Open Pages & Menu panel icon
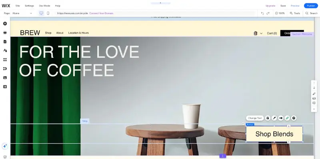This screenshot has height=159, width=320. 5,42
